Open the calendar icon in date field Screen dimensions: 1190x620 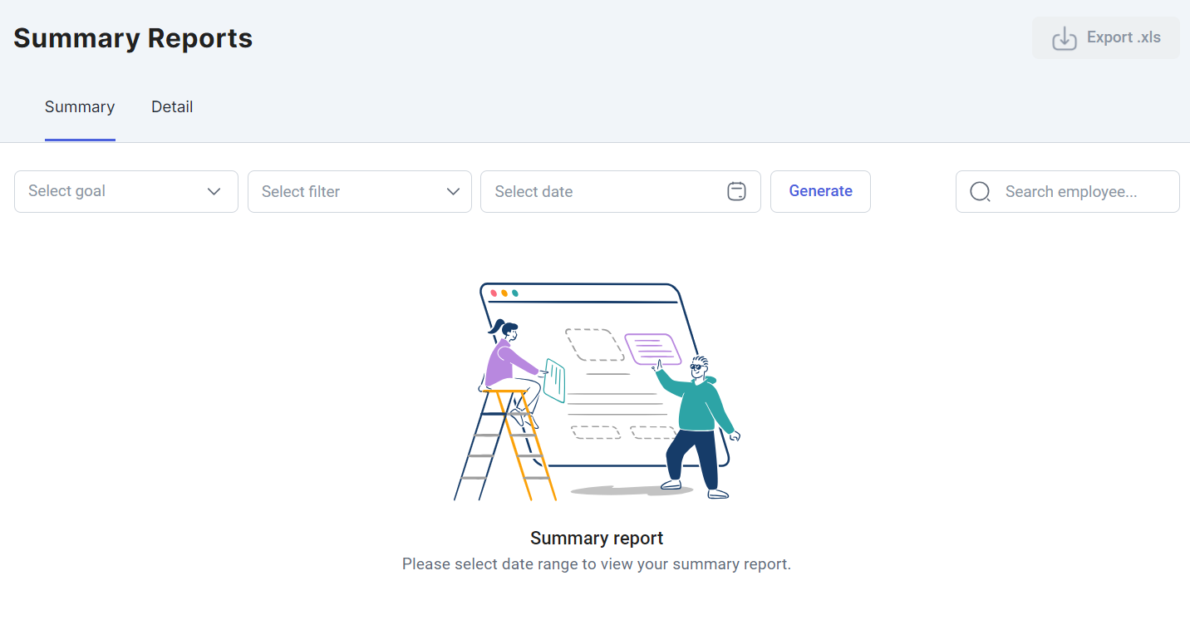pos(736,191)
